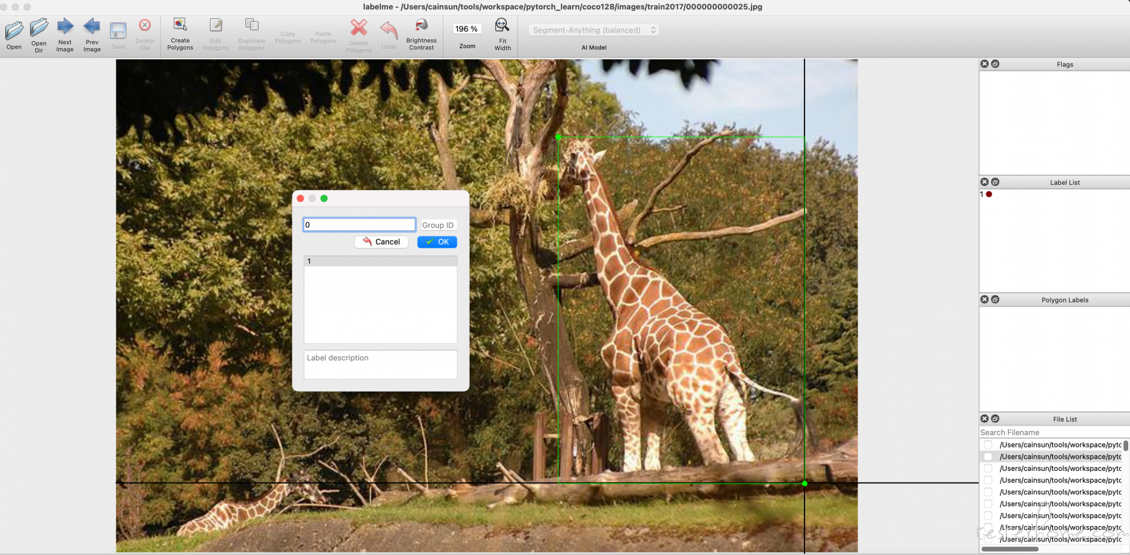Confirm label with OK button
Screen dimensions: 1130x555
437,242
